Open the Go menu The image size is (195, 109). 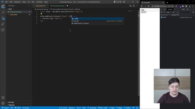click(x=29, y=2)
